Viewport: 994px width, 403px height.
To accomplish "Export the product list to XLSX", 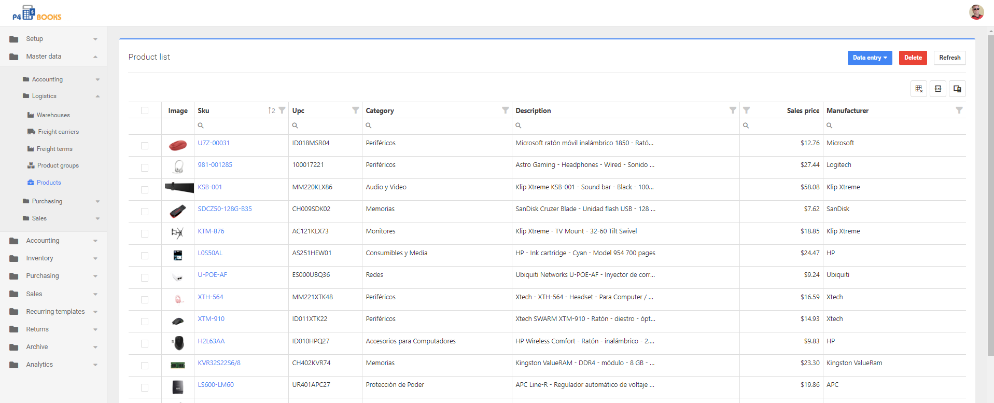I will click(x=937, y=89).
